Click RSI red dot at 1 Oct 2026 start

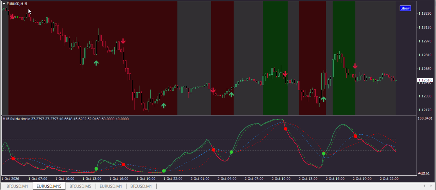point(13,158)
